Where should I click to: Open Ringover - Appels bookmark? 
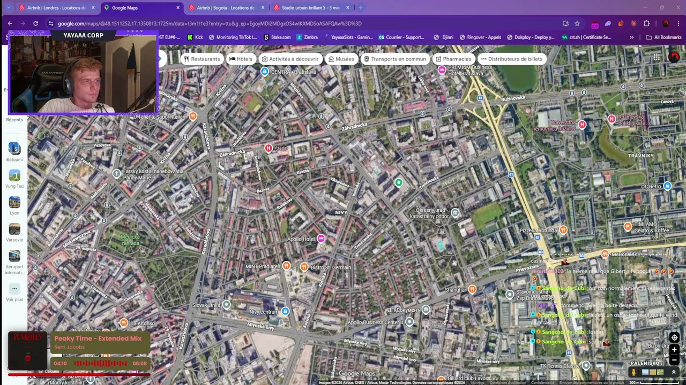click(480, 37)
